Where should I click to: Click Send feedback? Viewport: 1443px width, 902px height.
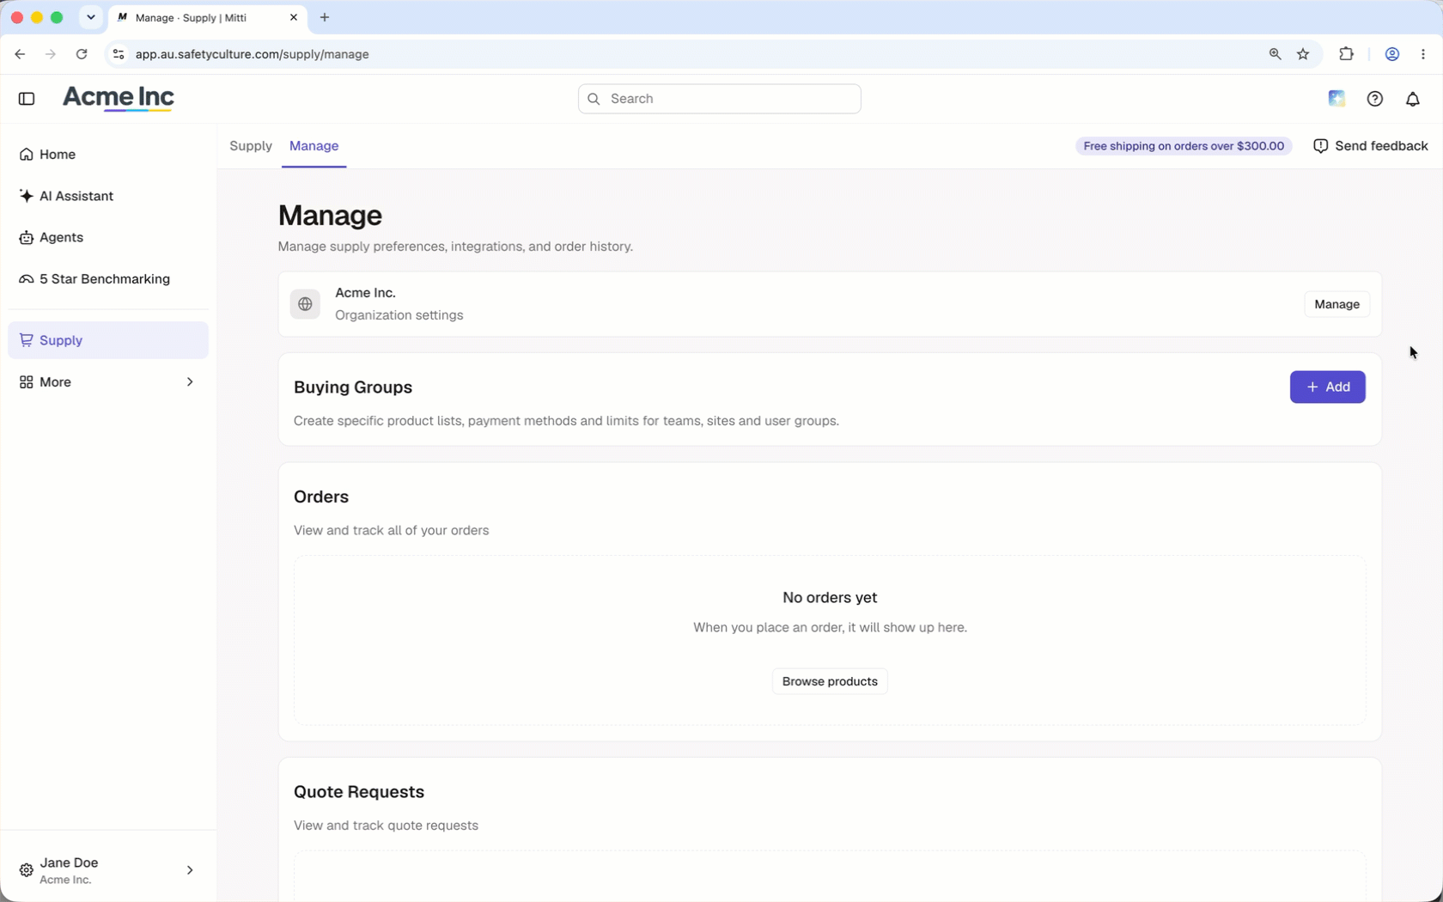click(1371, 146)
